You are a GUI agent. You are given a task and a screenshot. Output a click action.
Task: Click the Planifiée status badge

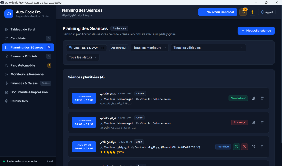click(x=223, y=147)
